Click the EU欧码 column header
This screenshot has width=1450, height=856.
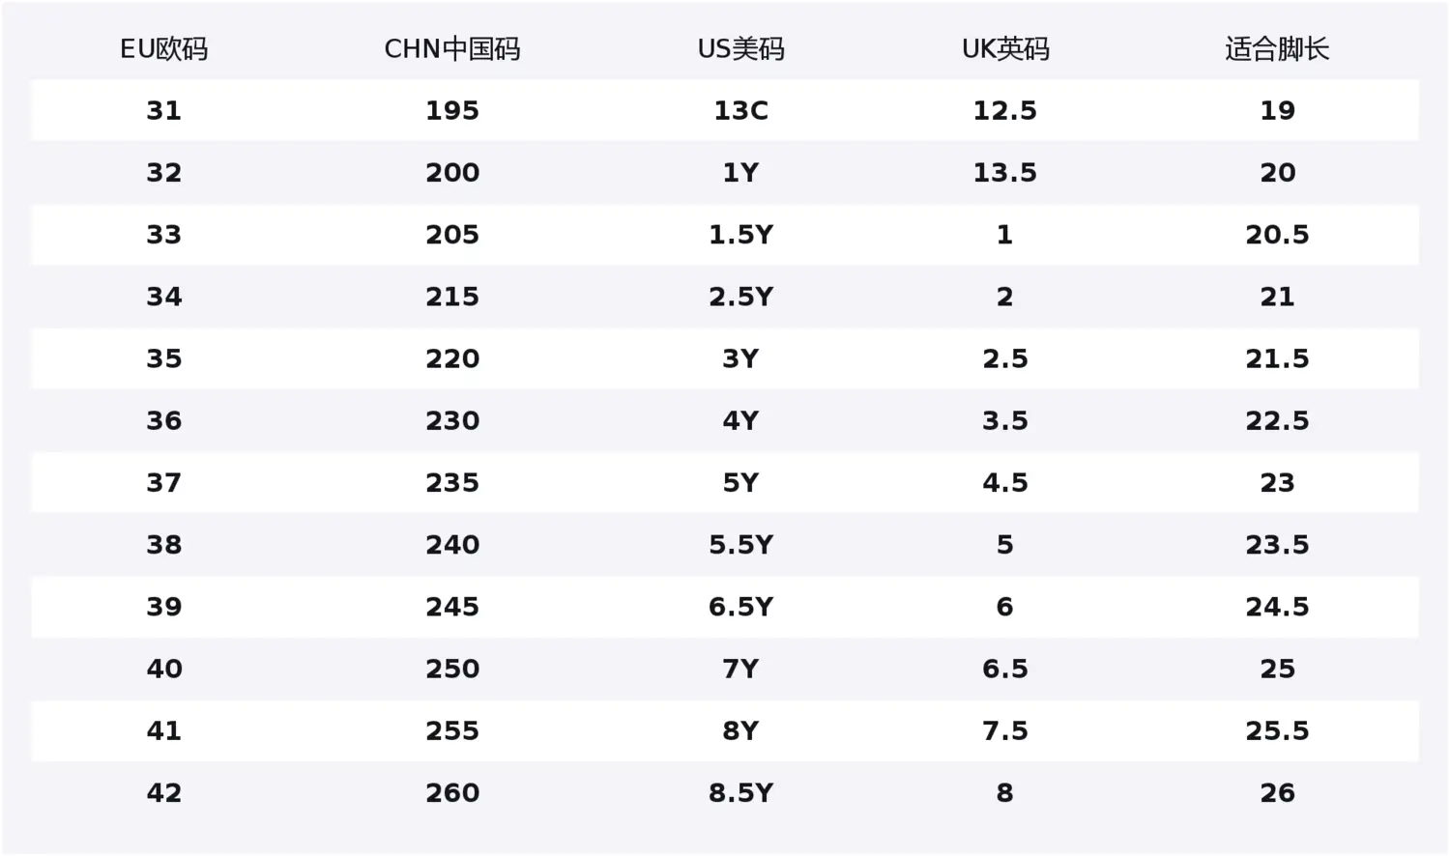tap(163, 49)
